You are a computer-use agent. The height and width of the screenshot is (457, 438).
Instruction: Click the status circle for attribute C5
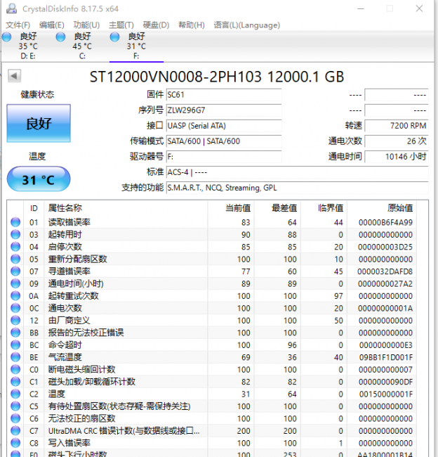click(15, 406)
